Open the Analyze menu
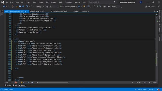Image resolution: width=162 pixels, height=91 pixels. click(x=54, y=2)
